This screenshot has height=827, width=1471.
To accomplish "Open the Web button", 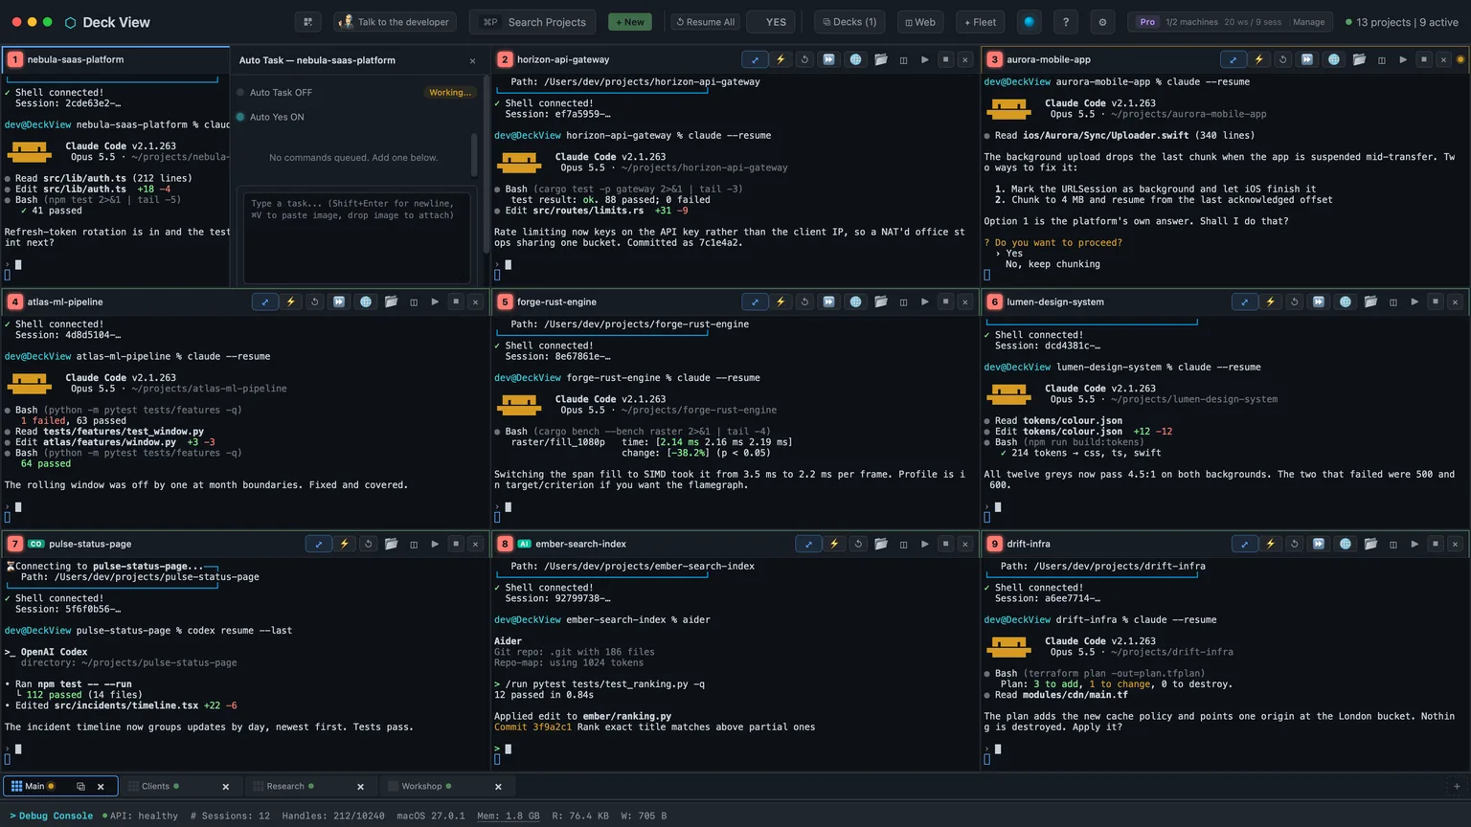I will pyautogui.click(x=920, y=22).
